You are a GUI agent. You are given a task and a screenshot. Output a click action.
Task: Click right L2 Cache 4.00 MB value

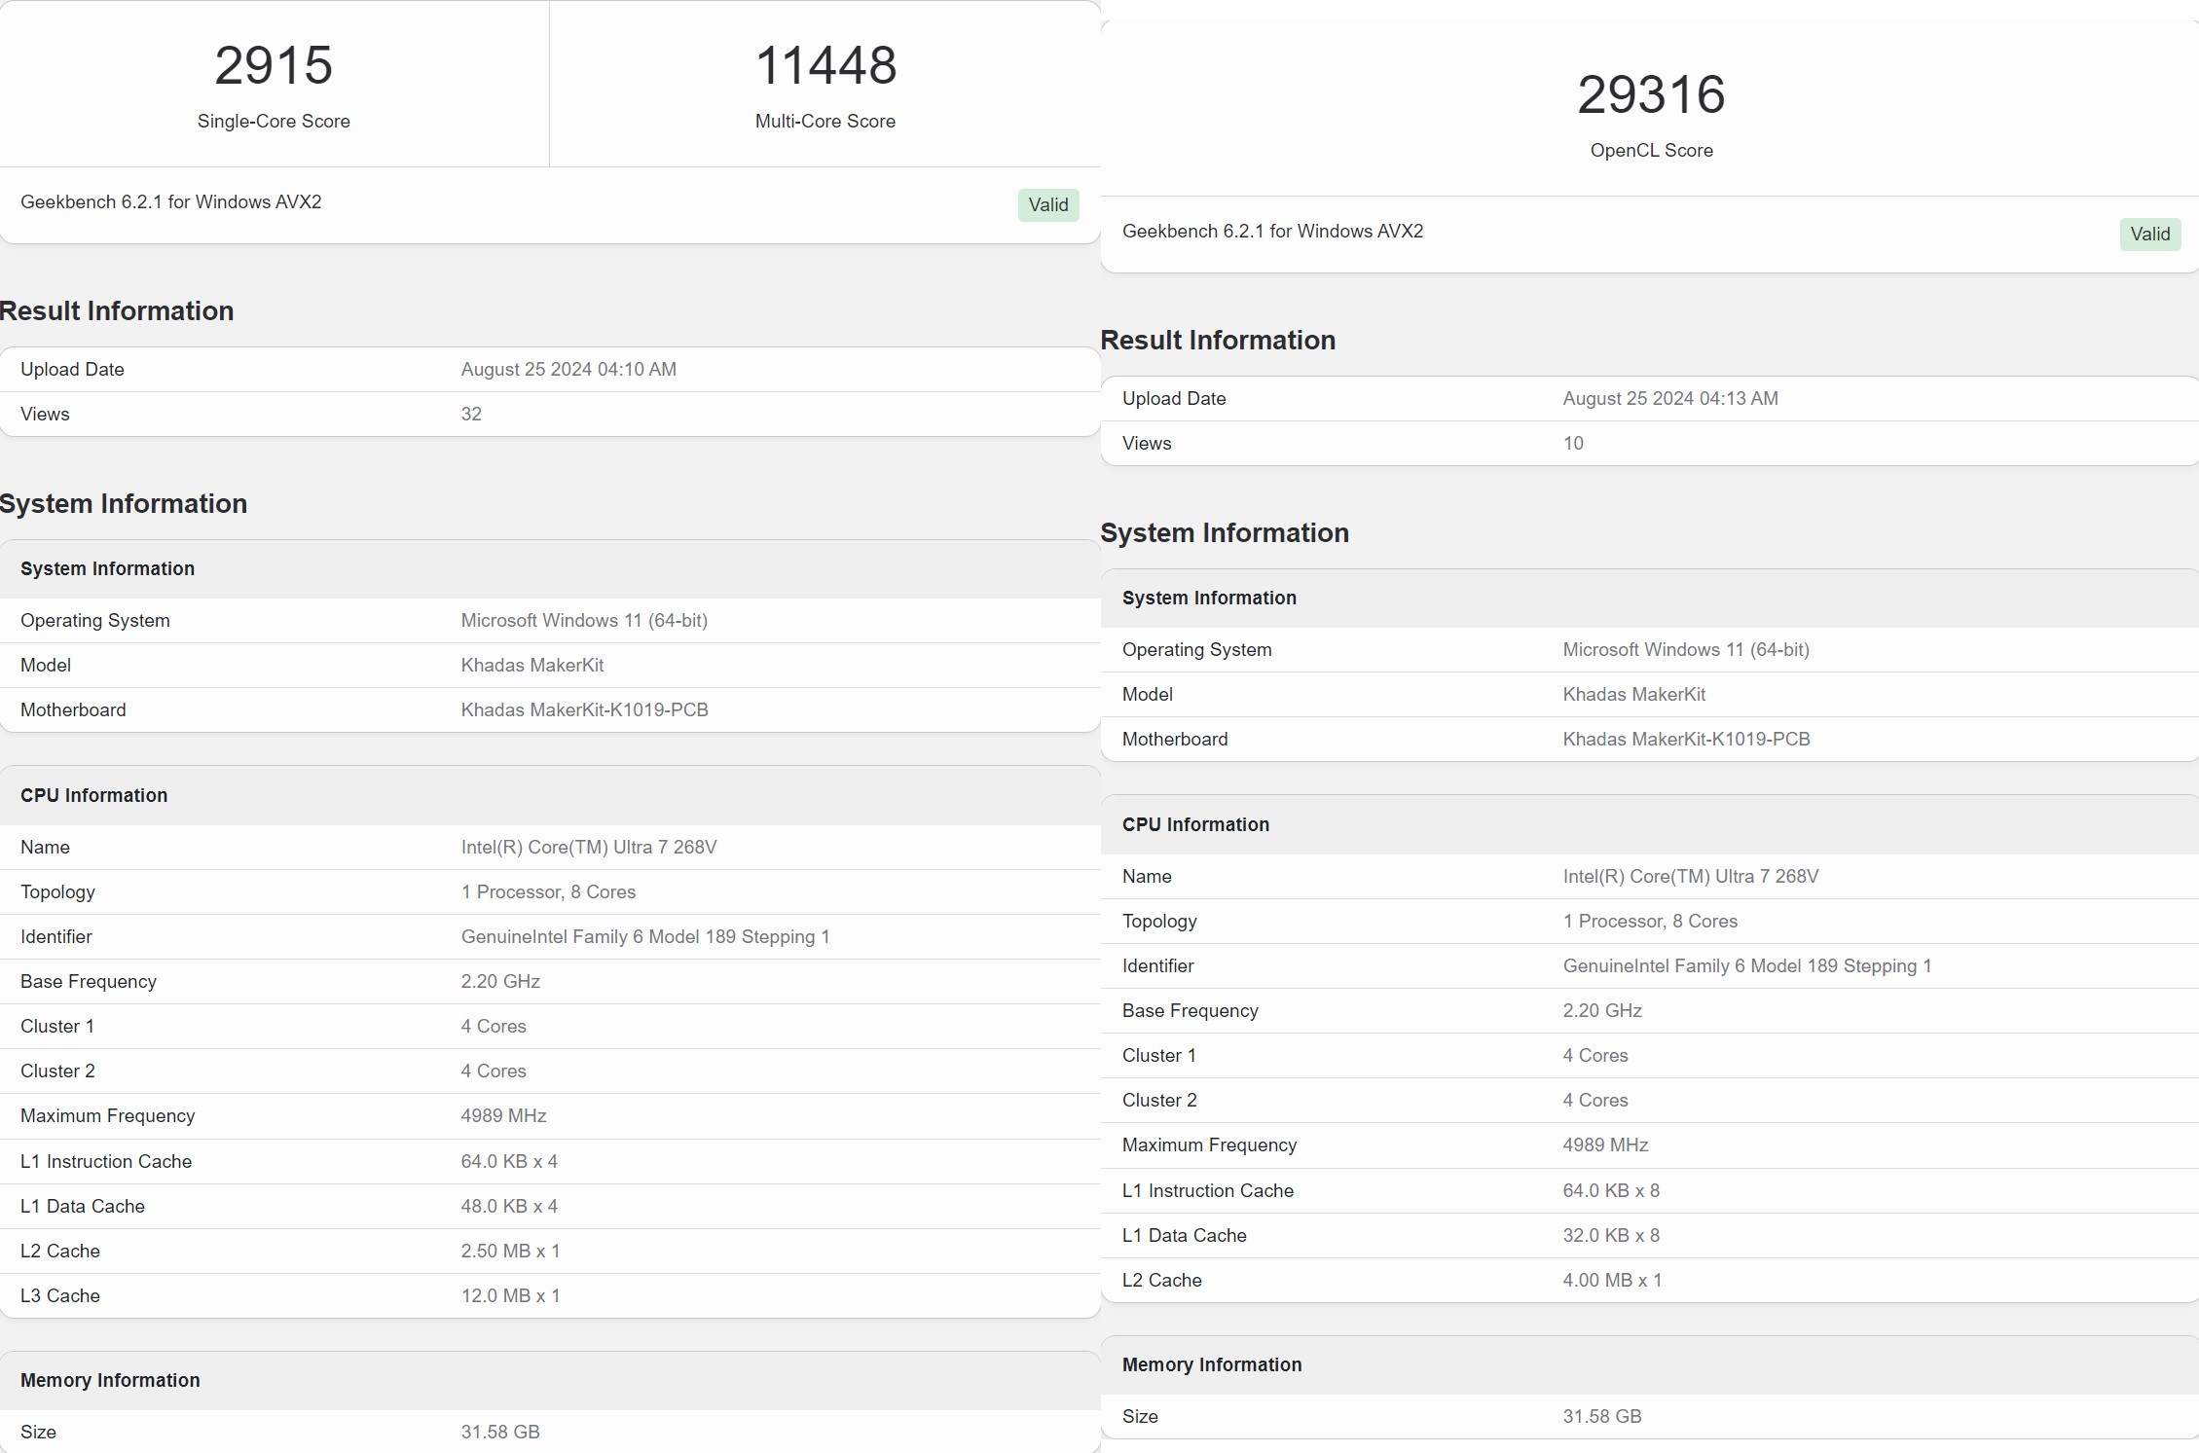(x=1612, y=1280)
